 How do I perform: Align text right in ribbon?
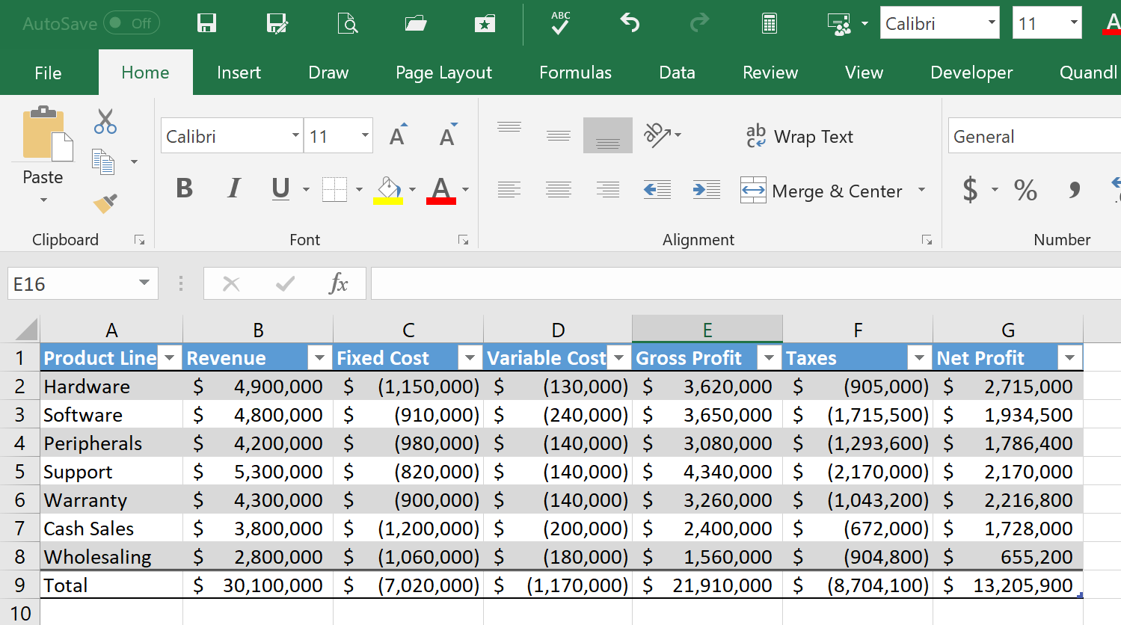pos(608,190)
